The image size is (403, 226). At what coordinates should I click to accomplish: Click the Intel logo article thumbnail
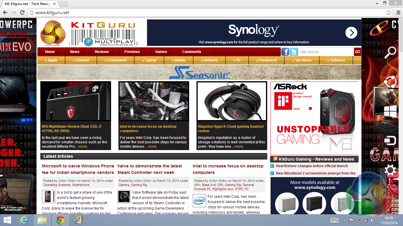(x=199, y=201)
